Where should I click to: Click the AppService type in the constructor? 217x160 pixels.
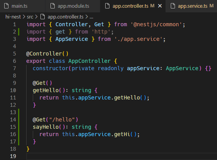point(182,68)
